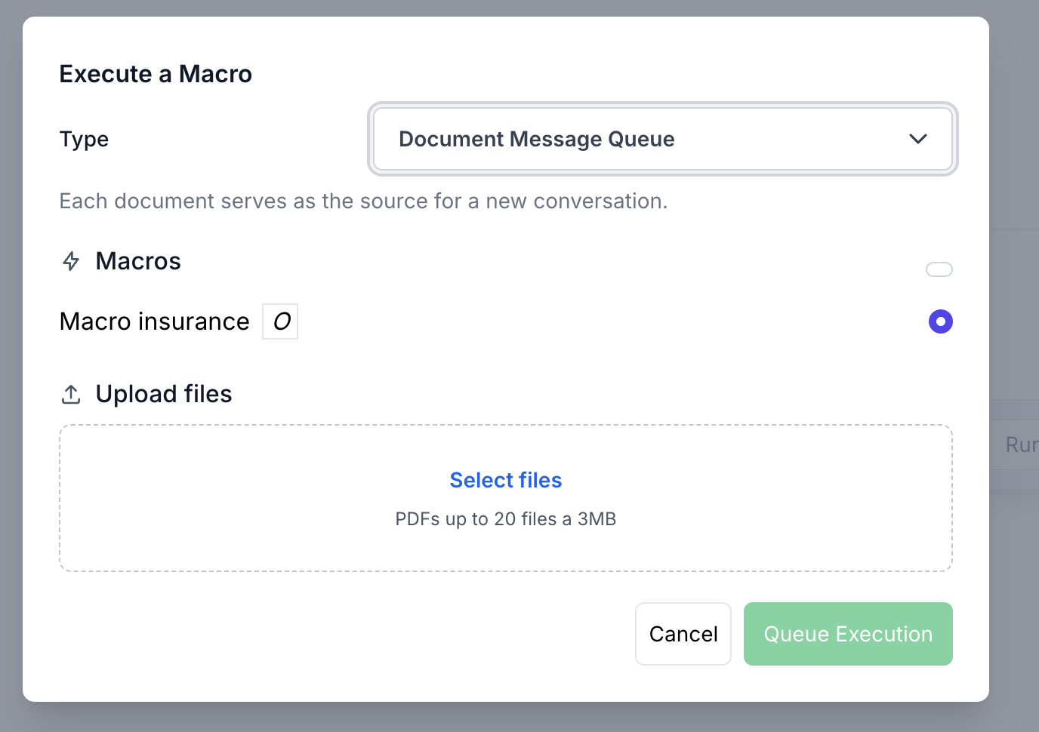Click the Select files link

tap(506, 480)
